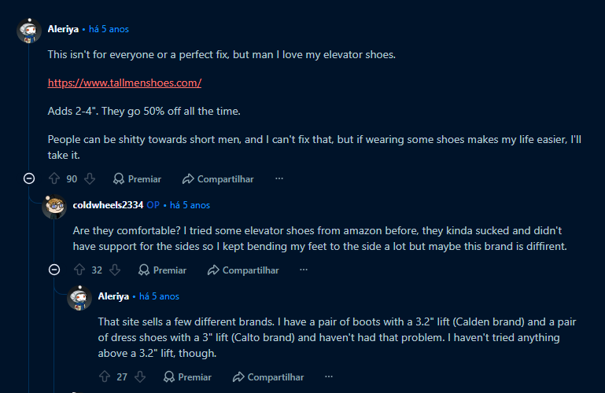Share the 27-point comment via Compartilhar
The height and width of the screenshot is (393, 605).
coord(268,376)
